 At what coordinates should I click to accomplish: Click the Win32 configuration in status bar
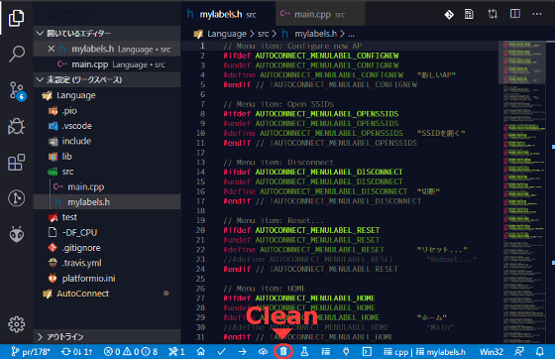pos(491,352)
